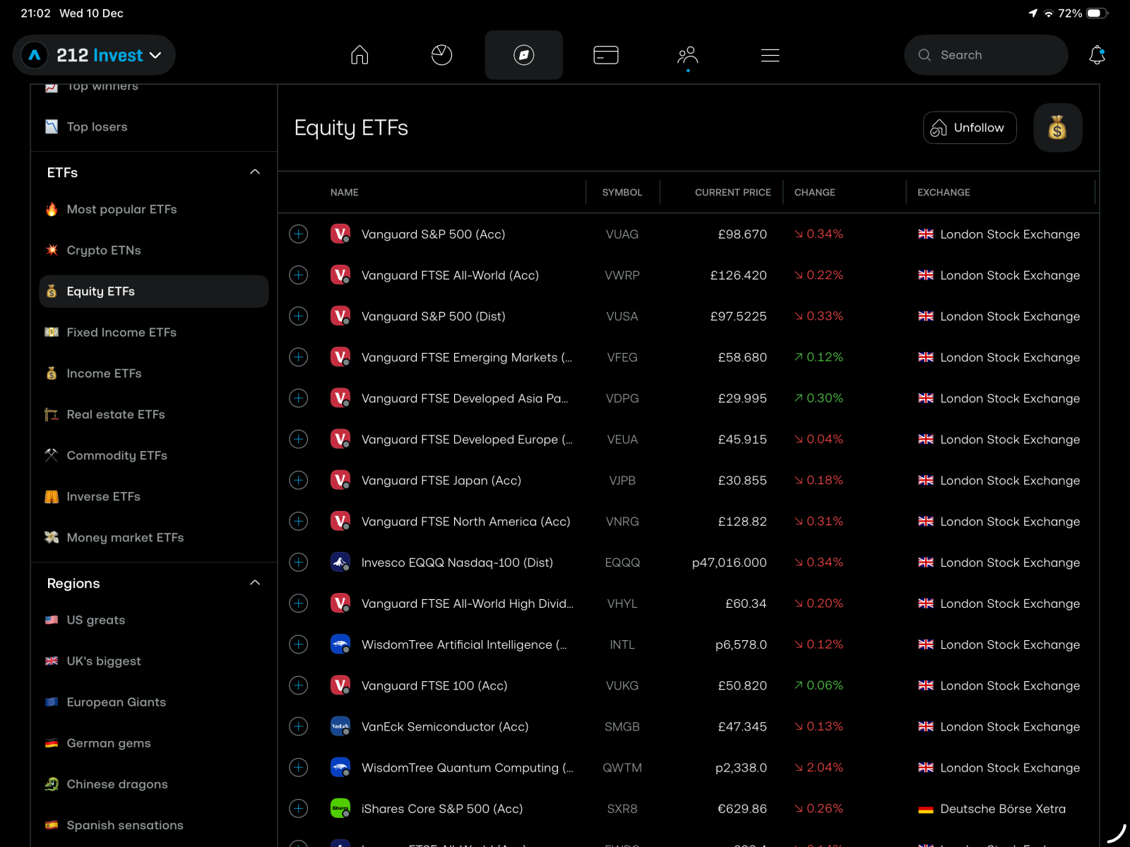Add Vanguard S&P 500 (Acc) with plus
Viewport: 1130px width, 847px height.
click(299, 234)
